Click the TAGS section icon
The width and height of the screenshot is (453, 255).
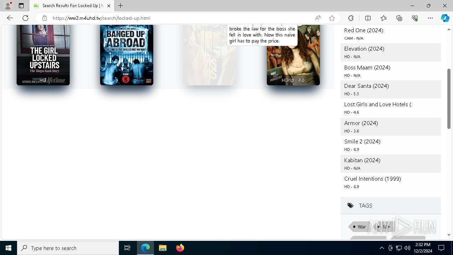[x=350, y=205]
